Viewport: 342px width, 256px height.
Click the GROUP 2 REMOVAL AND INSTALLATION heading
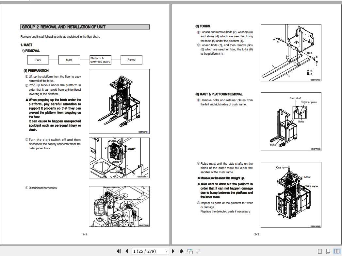[x=85, y=27]
